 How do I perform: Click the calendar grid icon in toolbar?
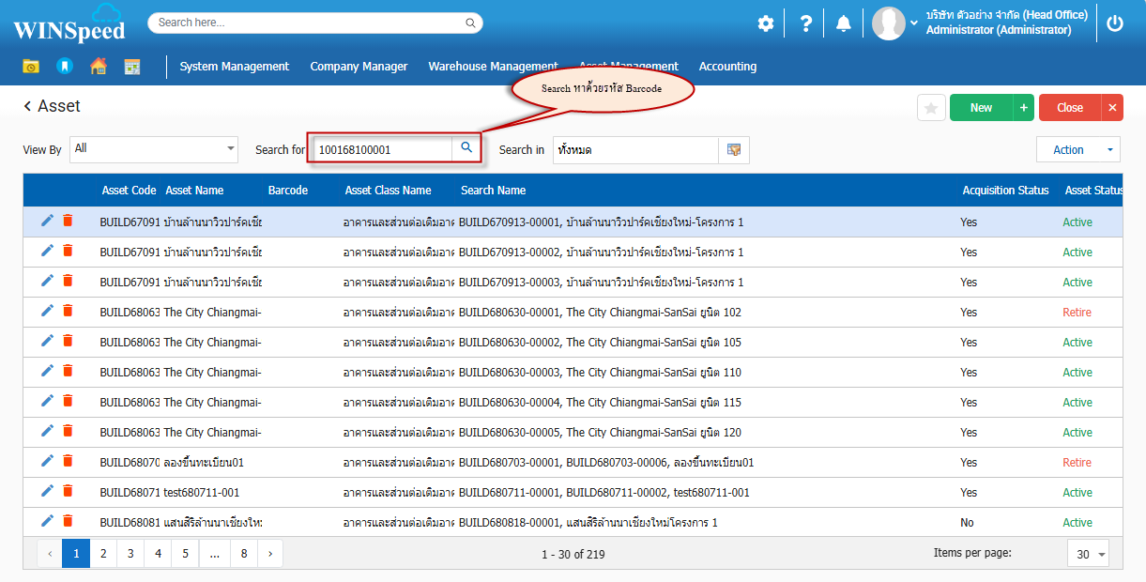132,66
